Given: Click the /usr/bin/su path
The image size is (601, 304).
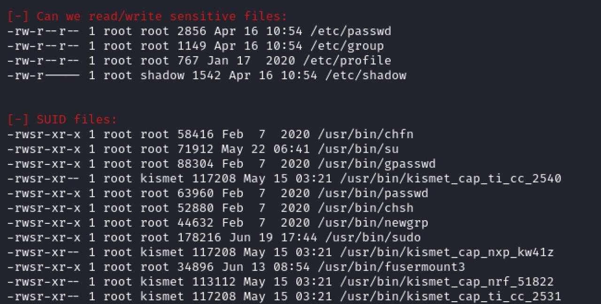Looking at the screenshot, I should 358,149.
